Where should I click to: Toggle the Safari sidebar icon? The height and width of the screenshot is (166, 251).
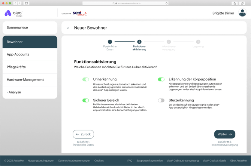click(x=27, y=3)
